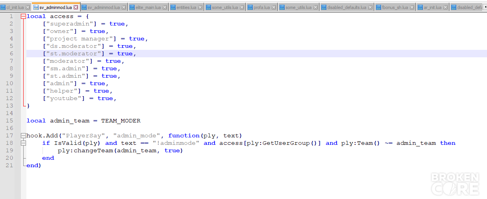The image size is (487, 199).
Task: Click the "sm.admin" key
Action: tap(66, 69)
